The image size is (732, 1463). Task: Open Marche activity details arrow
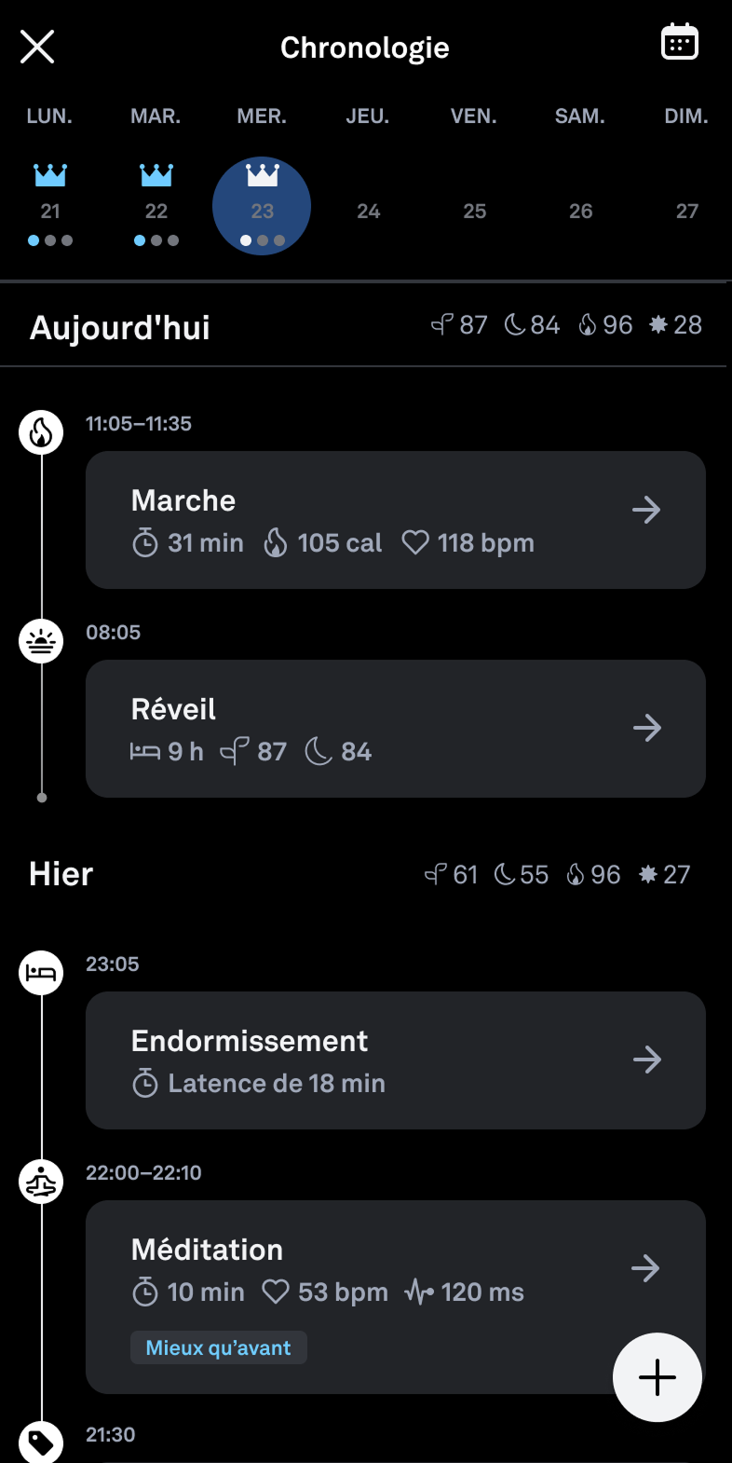point(646,510)
